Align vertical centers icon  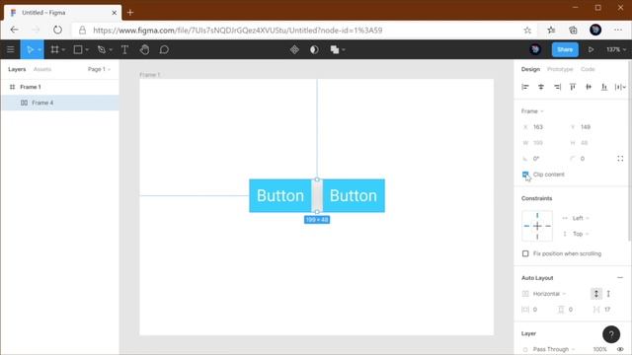click(x=589, y=87)
